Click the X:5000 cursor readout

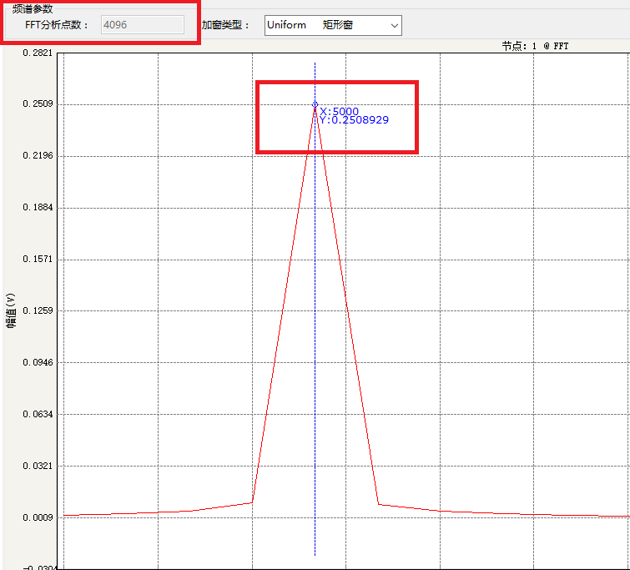(x=339, y=111)
